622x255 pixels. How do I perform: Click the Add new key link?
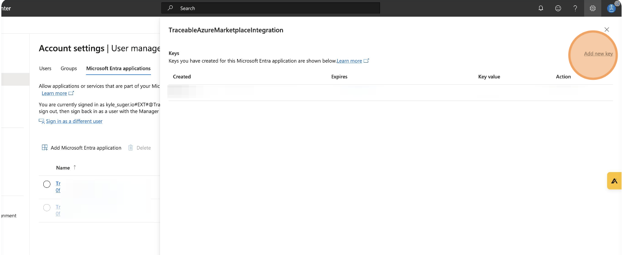click(598, 54)
